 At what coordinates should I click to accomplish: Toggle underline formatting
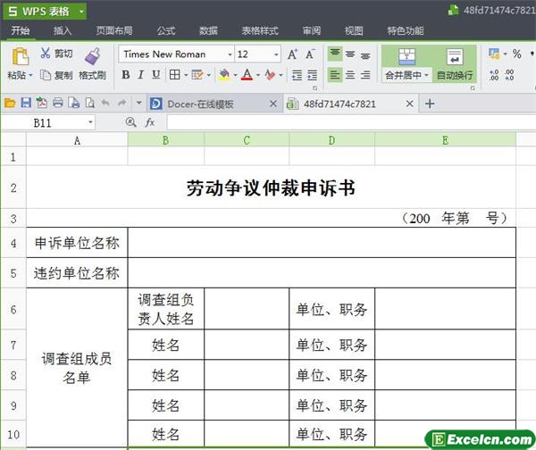pyautogui.click(x=157, y=75)
